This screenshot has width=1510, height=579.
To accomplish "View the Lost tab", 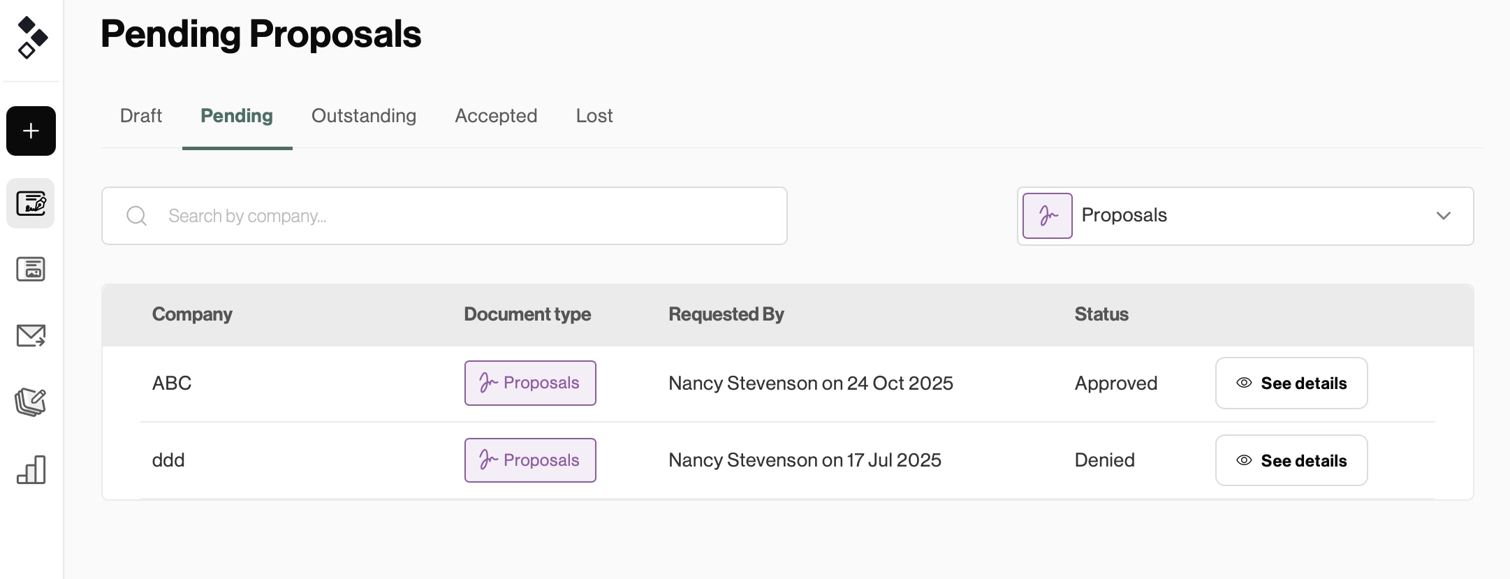I will 594,116.
